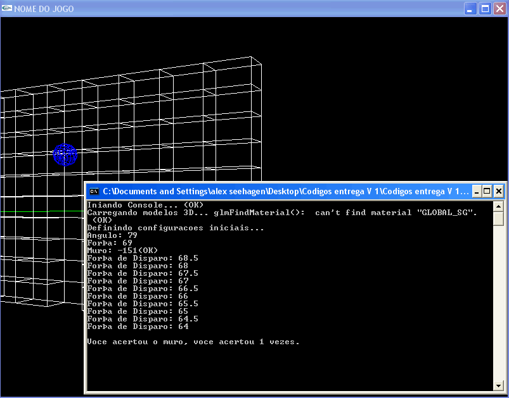The image size is (509, 398).
Task: Close the NOME DO JOGO window
Action: pos(500,9)
